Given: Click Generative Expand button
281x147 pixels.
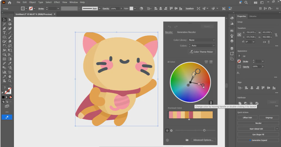Looking at the screenshot, I should (x=258, y=140).
